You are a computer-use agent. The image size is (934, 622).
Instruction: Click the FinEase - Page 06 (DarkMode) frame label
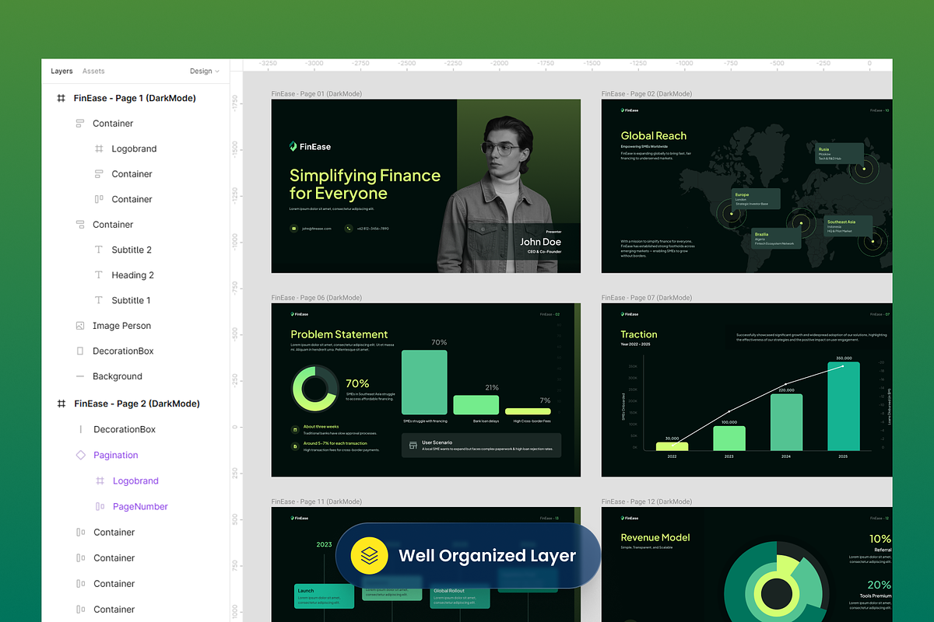pyautogui.click(x=317, y=298)
